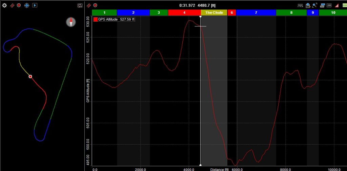Click the red record circle in graph toolbar
347x171 pixels.
pos(95,5)
